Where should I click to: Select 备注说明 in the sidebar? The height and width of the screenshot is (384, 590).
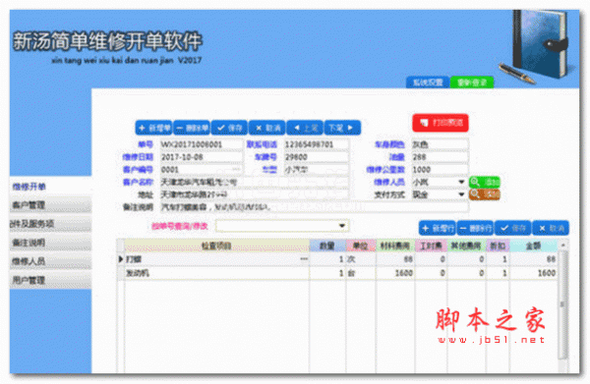(x=50, y=243)
